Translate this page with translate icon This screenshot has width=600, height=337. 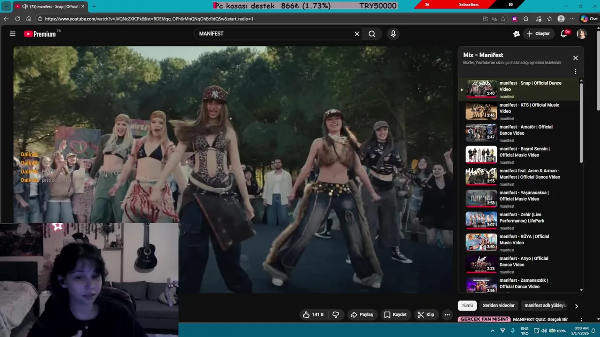(494, 19)
